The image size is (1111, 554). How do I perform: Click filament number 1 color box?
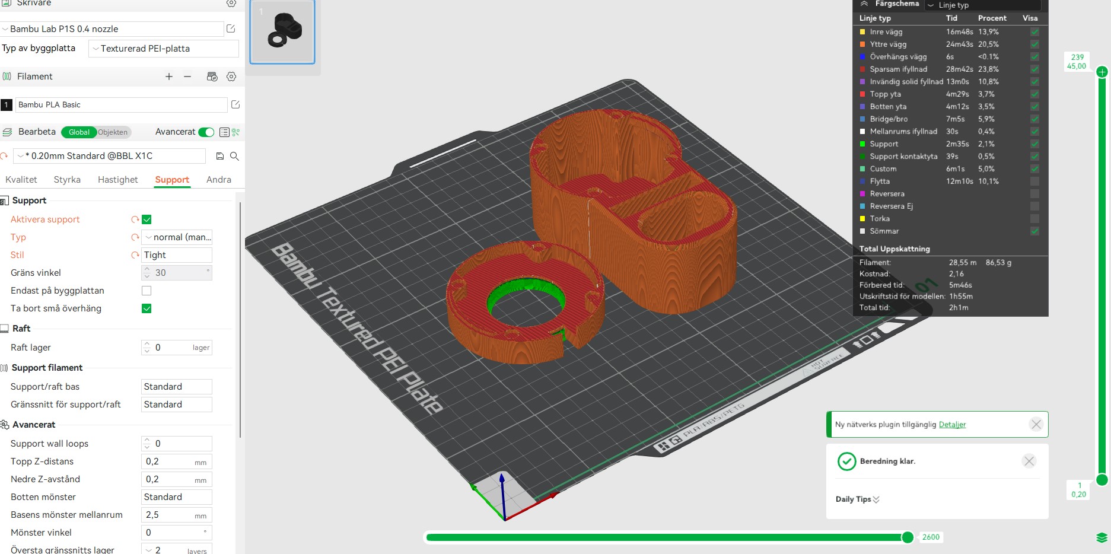coord(7,105)
